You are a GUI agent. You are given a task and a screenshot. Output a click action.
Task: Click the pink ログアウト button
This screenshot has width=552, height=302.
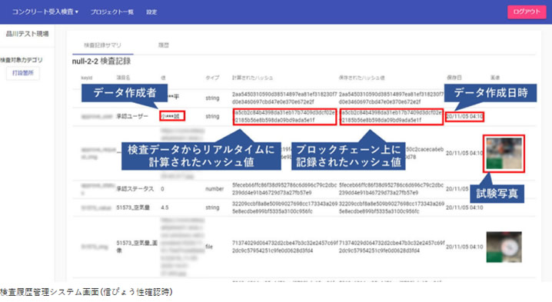coord(527,12)
